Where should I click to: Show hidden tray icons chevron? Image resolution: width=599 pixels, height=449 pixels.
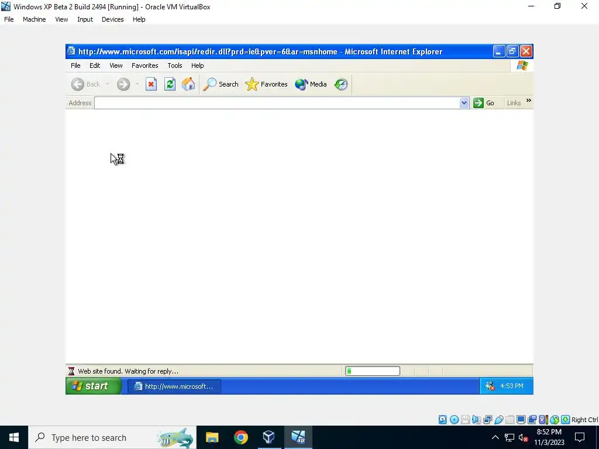pyautogui.click(x=495, y=437)
